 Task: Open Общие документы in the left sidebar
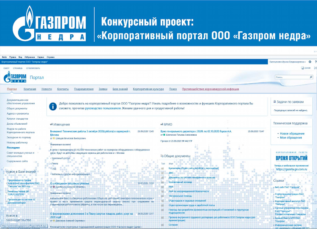[x=17, y=108]
